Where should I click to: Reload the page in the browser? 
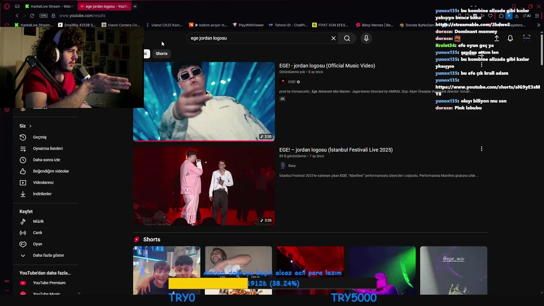pyautogui.click(x=32, y=16)
